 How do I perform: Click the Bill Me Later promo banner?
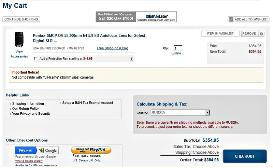point(136,17)
